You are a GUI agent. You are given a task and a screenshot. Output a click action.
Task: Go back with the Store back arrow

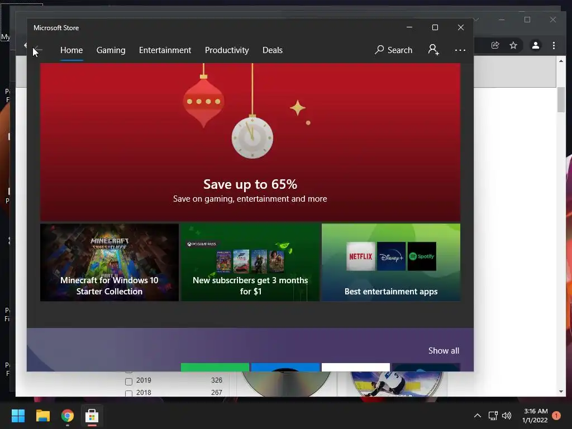coord(37,50)
